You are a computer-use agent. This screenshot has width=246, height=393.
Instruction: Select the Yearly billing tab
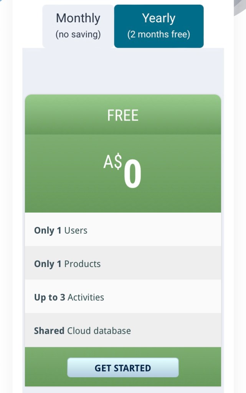(x=158, y=26)
